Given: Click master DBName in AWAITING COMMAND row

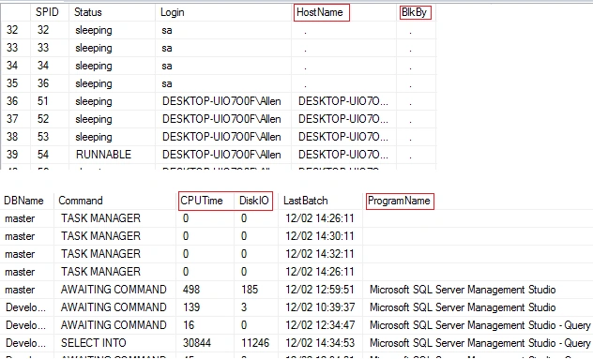Looking at the screenshot, I should 20,290.
